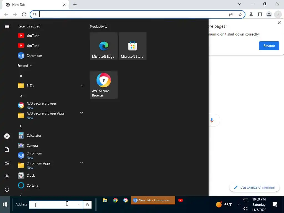Bookmark this tab with the star icon
Viewport: 284px width, 213px height.
[x=240, y=14]
